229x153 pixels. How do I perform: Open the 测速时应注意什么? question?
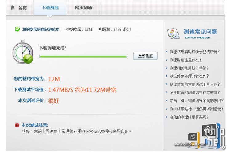coord(186,60)
